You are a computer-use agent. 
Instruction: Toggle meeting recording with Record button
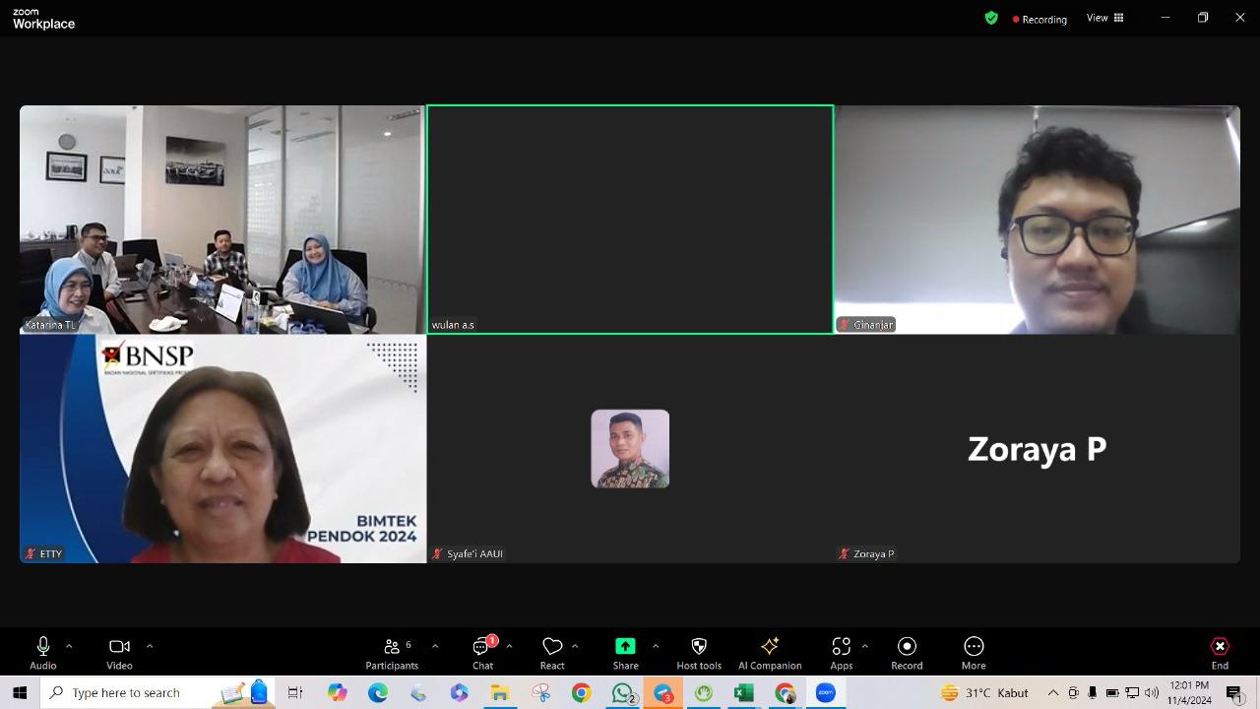click(x=907, y=652)
